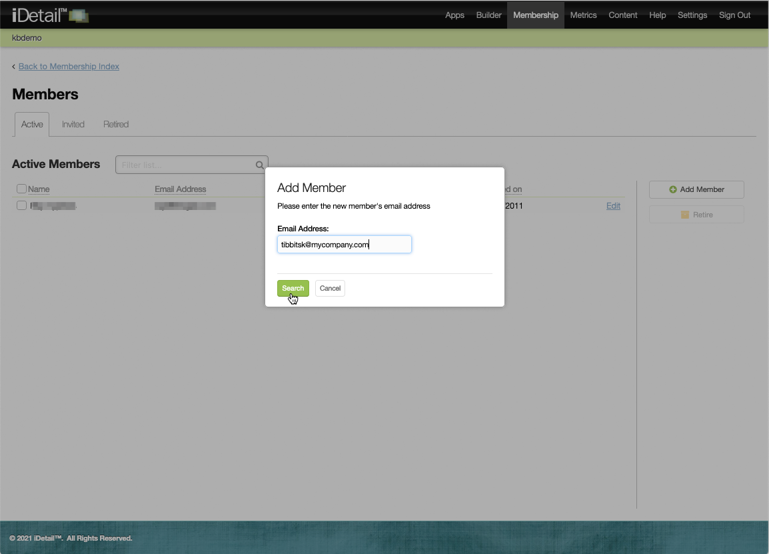Viewport: 769px width, 554px height.
Task: Click into the Email Address field
Action: [344, 245]
